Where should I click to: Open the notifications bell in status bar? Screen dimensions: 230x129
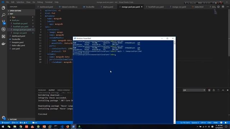click(226, 123)
